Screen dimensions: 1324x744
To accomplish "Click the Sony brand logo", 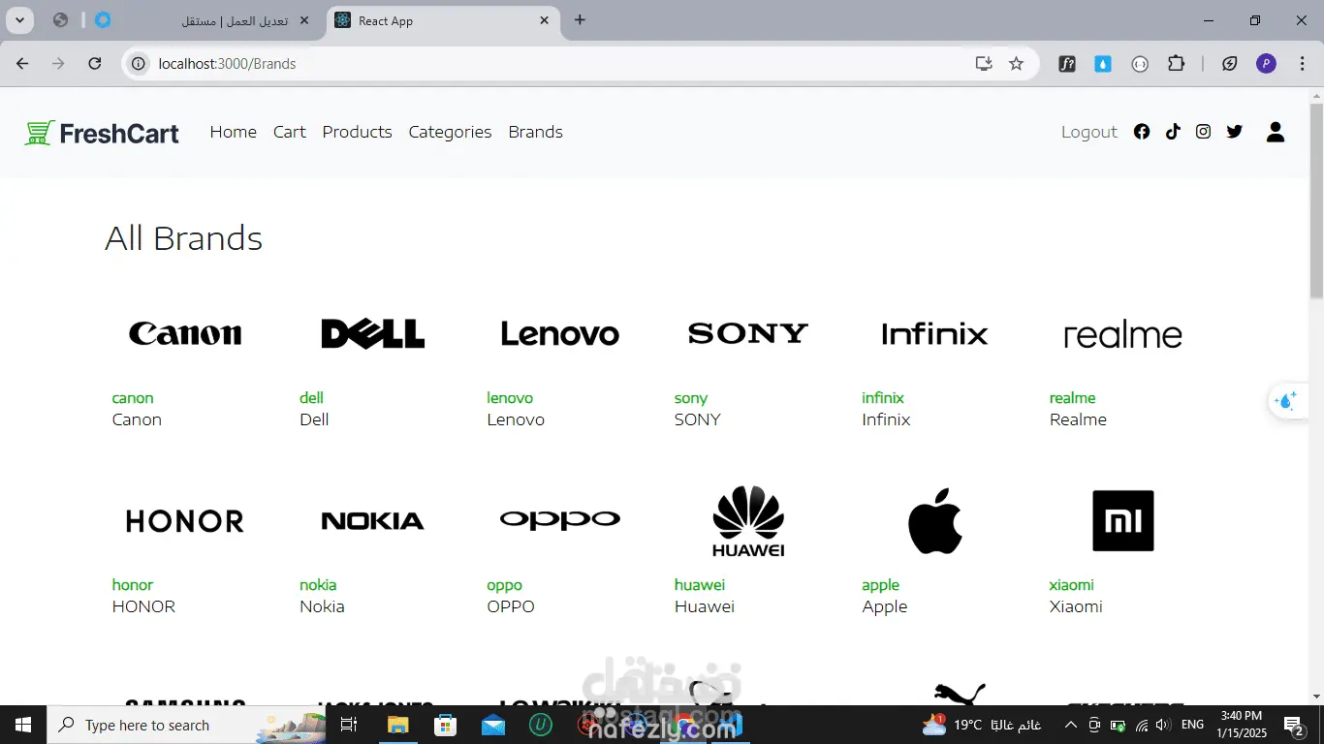I will [x=748, y=333].
